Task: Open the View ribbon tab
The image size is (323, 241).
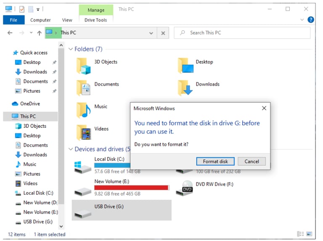Action: tap(67, 20)
